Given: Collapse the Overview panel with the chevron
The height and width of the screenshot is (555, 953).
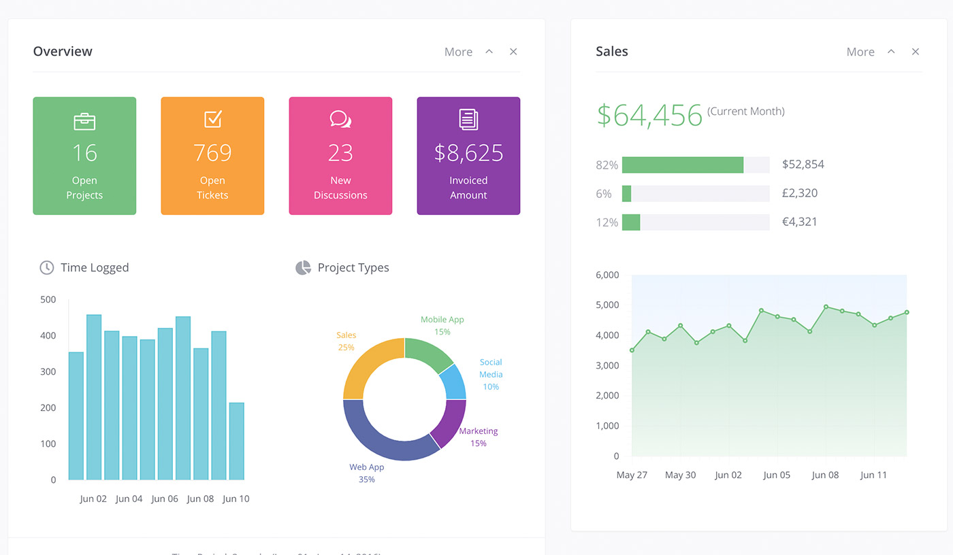Looking at the screenshot, I should 489,52.
